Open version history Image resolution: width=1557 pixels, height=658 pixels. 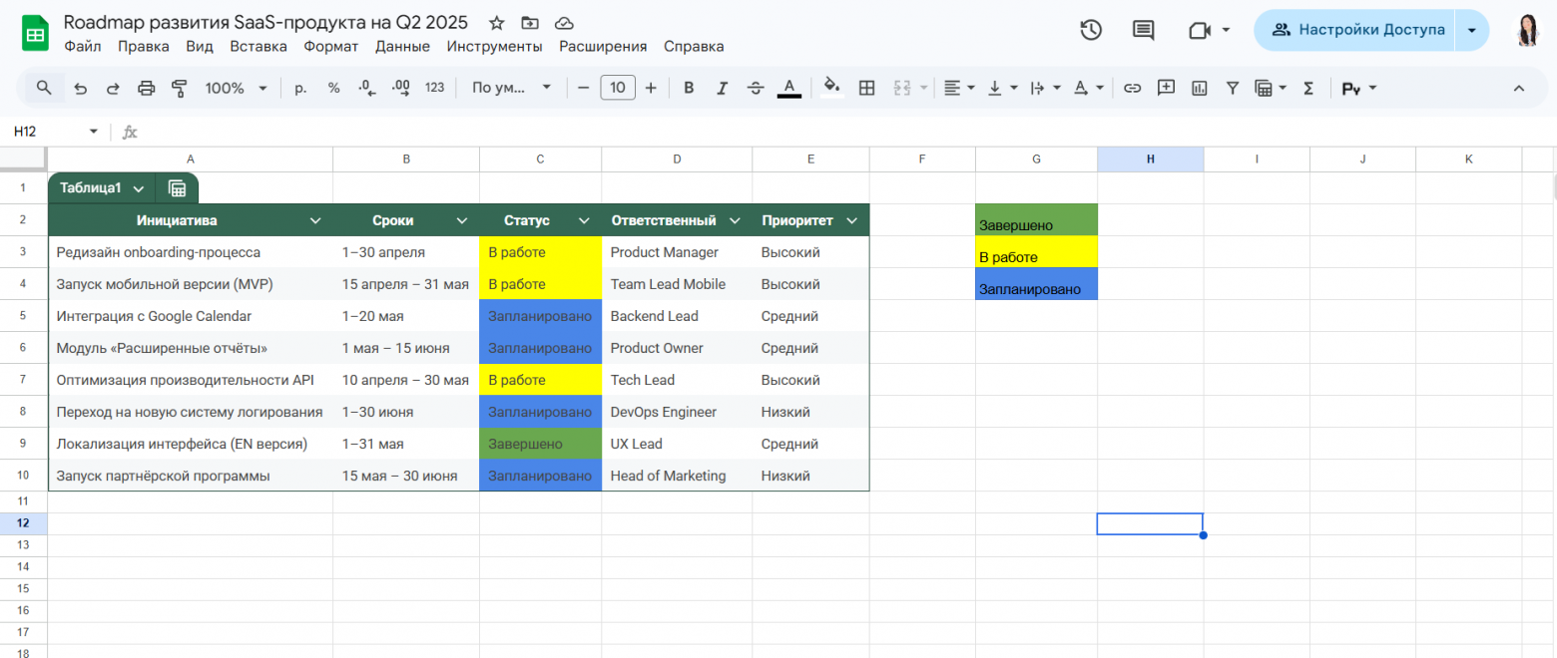coord(1091,29)
